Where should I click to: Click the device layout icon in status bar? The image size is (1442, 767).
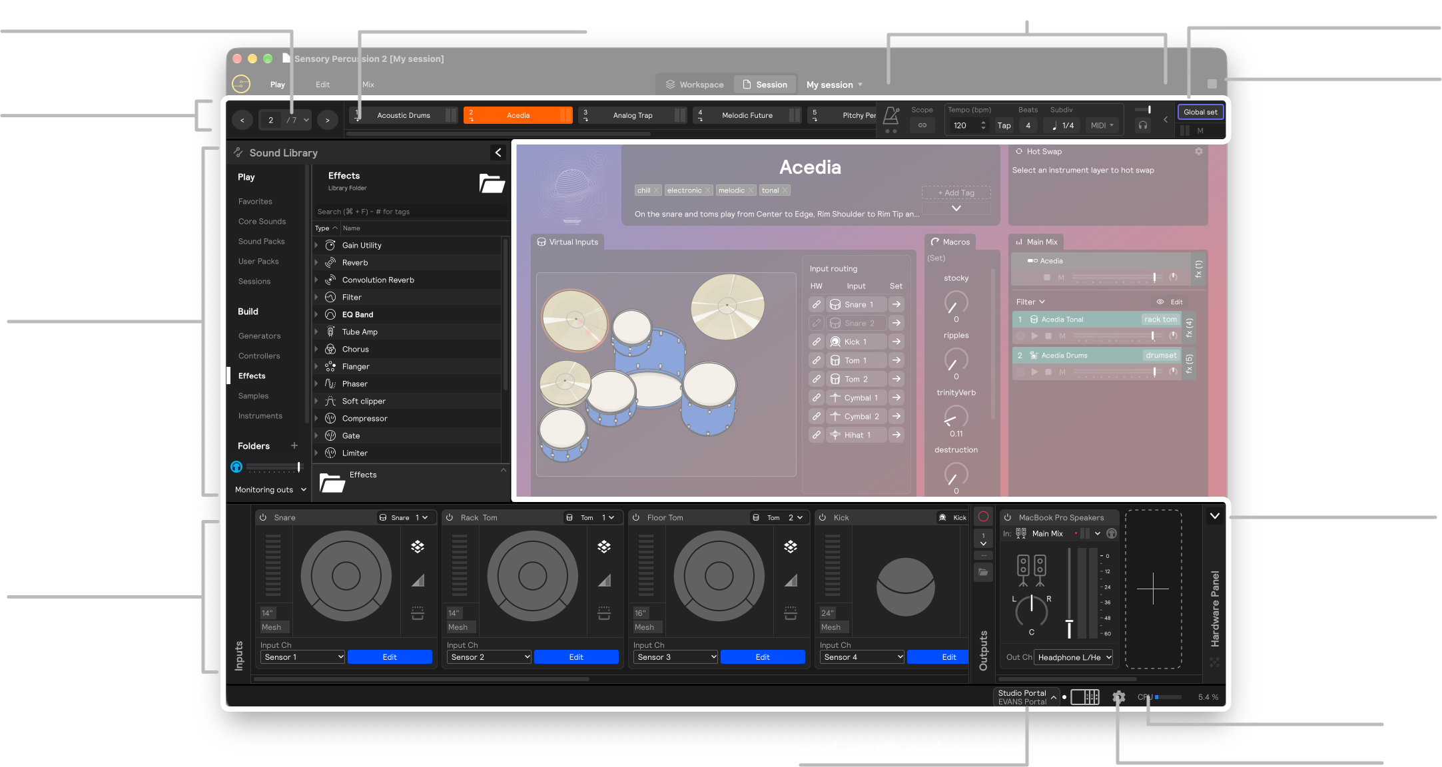pos(1085,697)
